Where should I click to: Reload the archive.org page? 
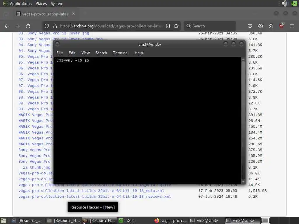pos(28,26)
